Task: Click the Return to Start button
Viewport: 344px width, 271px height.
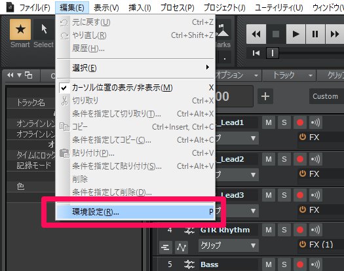Action: (256, 53)
